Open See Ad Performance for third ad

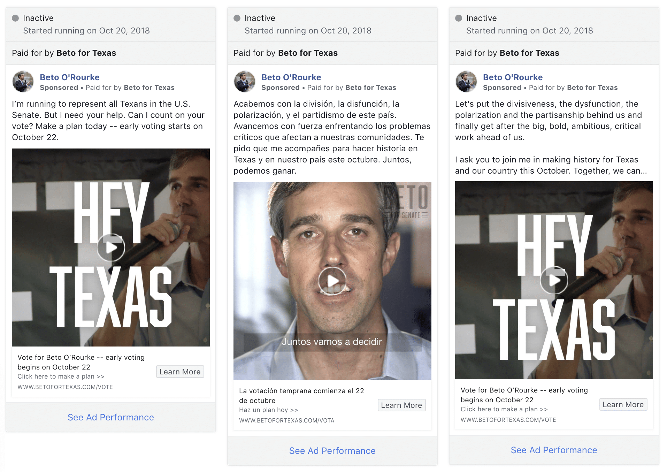554,450
